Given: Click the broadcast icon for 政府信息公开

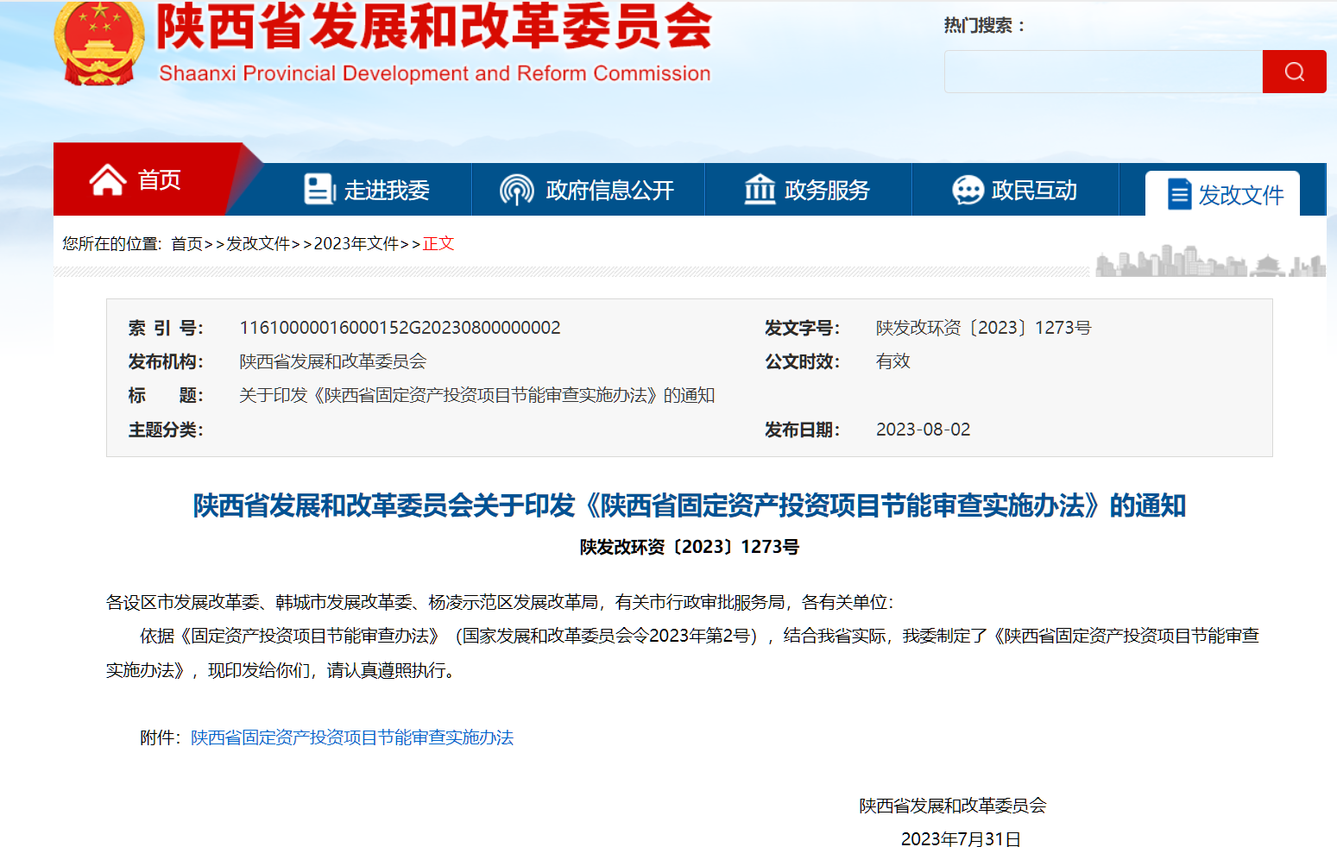Looking at the screenshot, I should [x=516, y=189].
